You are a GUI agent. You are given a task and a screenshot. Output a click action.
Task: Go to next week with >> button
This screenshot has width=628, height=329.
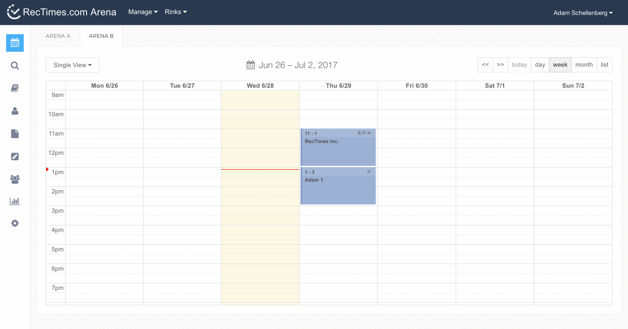[500, 64]
